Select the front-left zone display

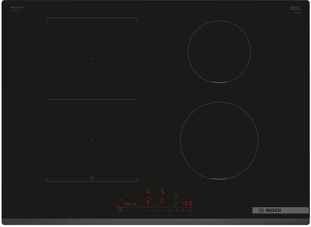[x=148, y=200]
